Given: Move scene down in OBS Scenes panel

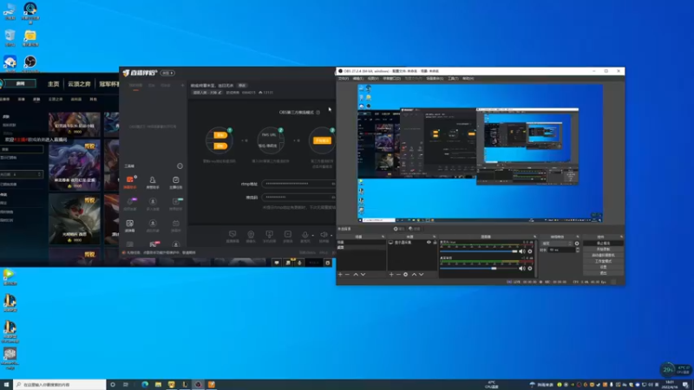Looking at the screenshot, I should (x=363, y=275).
